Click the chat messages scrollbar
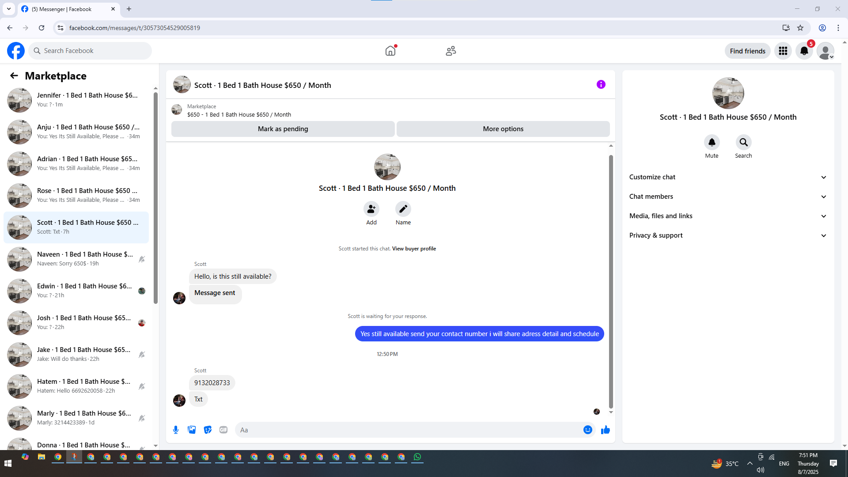This screenshot has width=848, height=477. click(611, 282)
